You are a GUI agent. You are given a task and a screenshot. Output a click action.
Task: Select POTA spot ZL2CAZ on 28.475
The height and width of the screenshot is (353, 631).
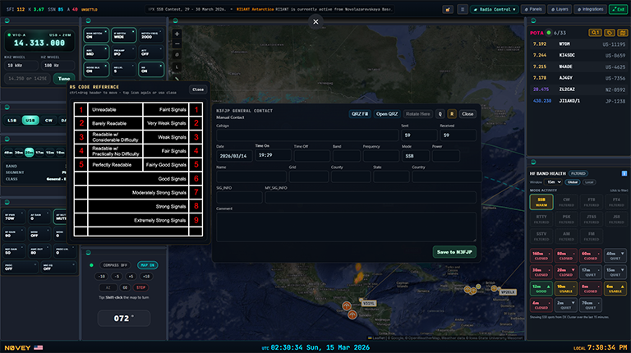pyautogui.click(x=578, y=89)
